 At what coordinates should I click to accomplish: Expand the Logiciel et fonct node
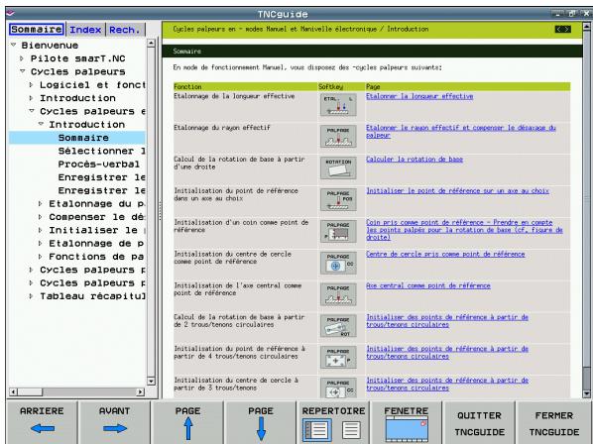(x=31, y=85)
